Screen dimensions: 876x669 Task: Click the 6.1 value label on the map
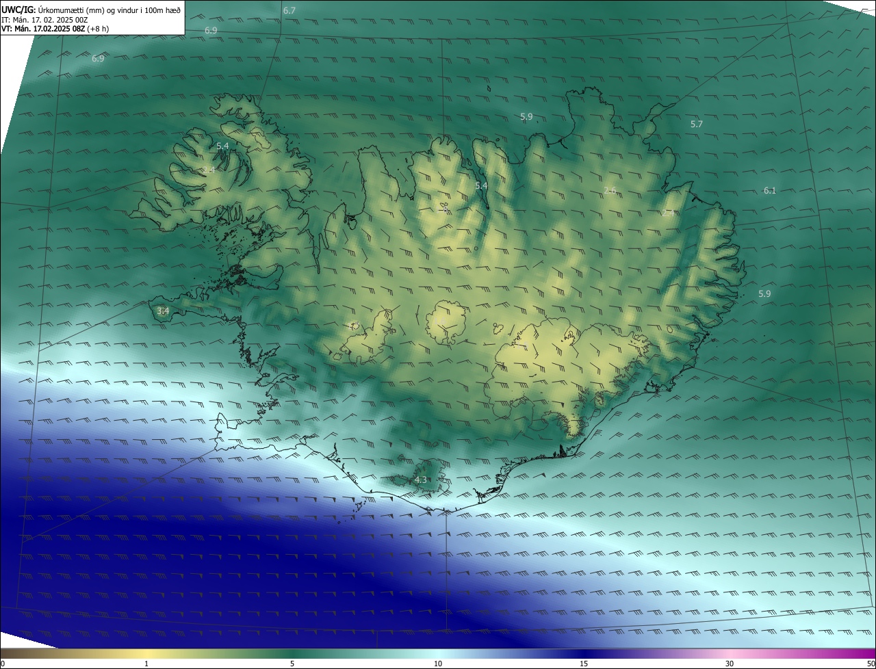click(770, 190)
